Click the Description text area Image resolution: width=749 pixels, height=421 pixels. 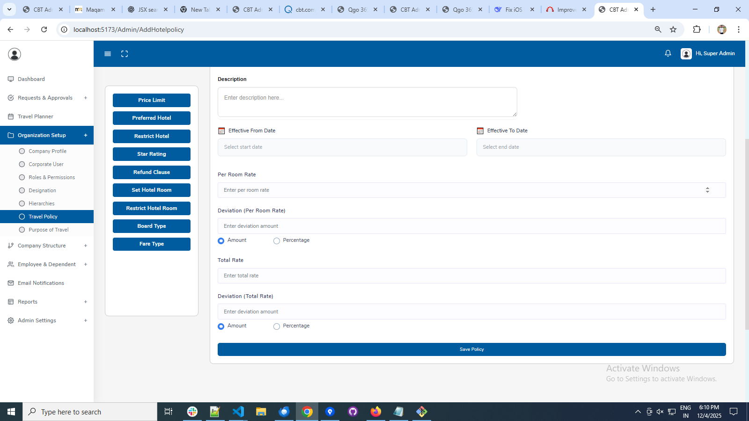367,102
